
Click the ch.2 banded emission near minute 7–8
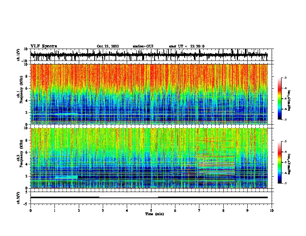pos(216,165)
